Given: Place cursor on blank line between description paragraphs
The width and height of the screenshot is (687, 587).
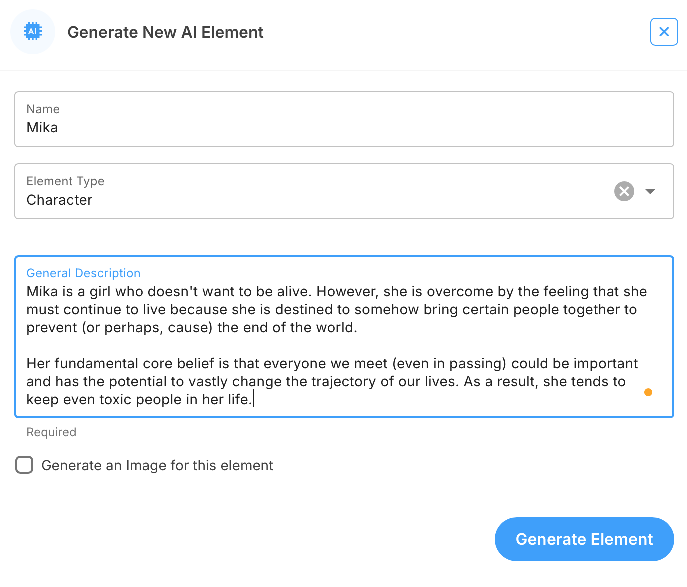Looking at the screenshot, I should pyautogui.click(x=200, y=346).
